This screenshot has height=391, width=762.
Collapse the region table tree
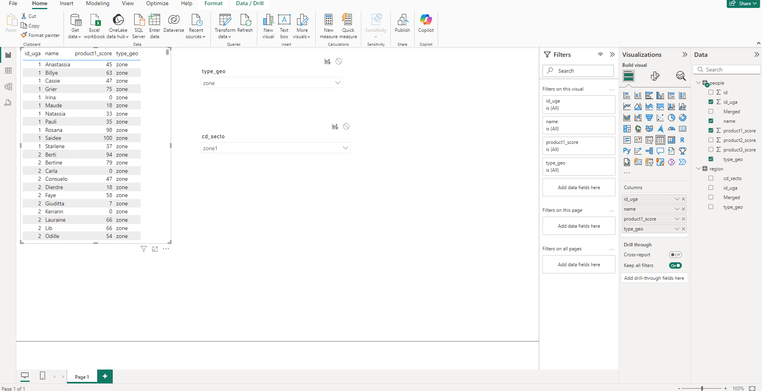tap(698, 168)
